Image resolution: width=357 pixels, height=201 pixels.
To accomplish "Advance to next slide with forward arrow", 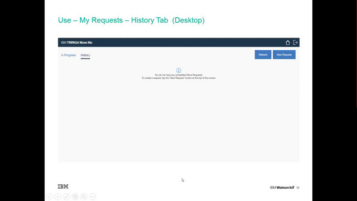I will pos(57,197).
